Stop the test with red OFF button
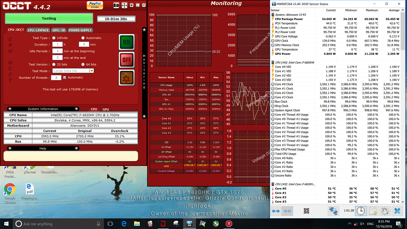Screen dimensions: 407x229 pos(127,60)
